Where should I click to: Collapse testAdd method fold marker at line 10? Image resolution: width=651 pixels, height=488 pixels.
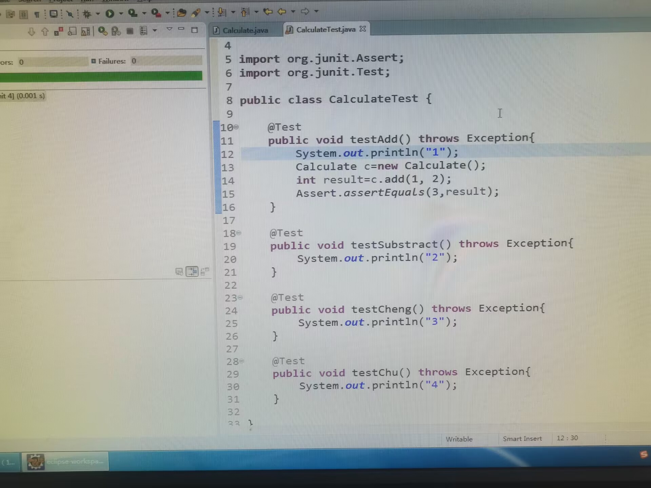click(236, 127)
